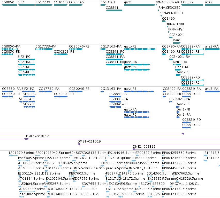Image resolution: width=220 pixels, height=198 pixels.
Task: Click the CG8841-PA protein label
Action: point(119,99)
